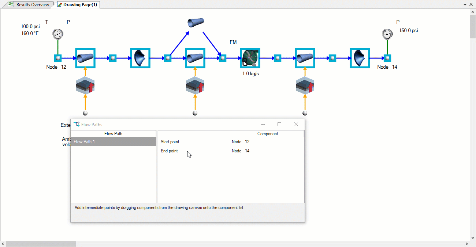Close the Flow Paths dialog

296,125
